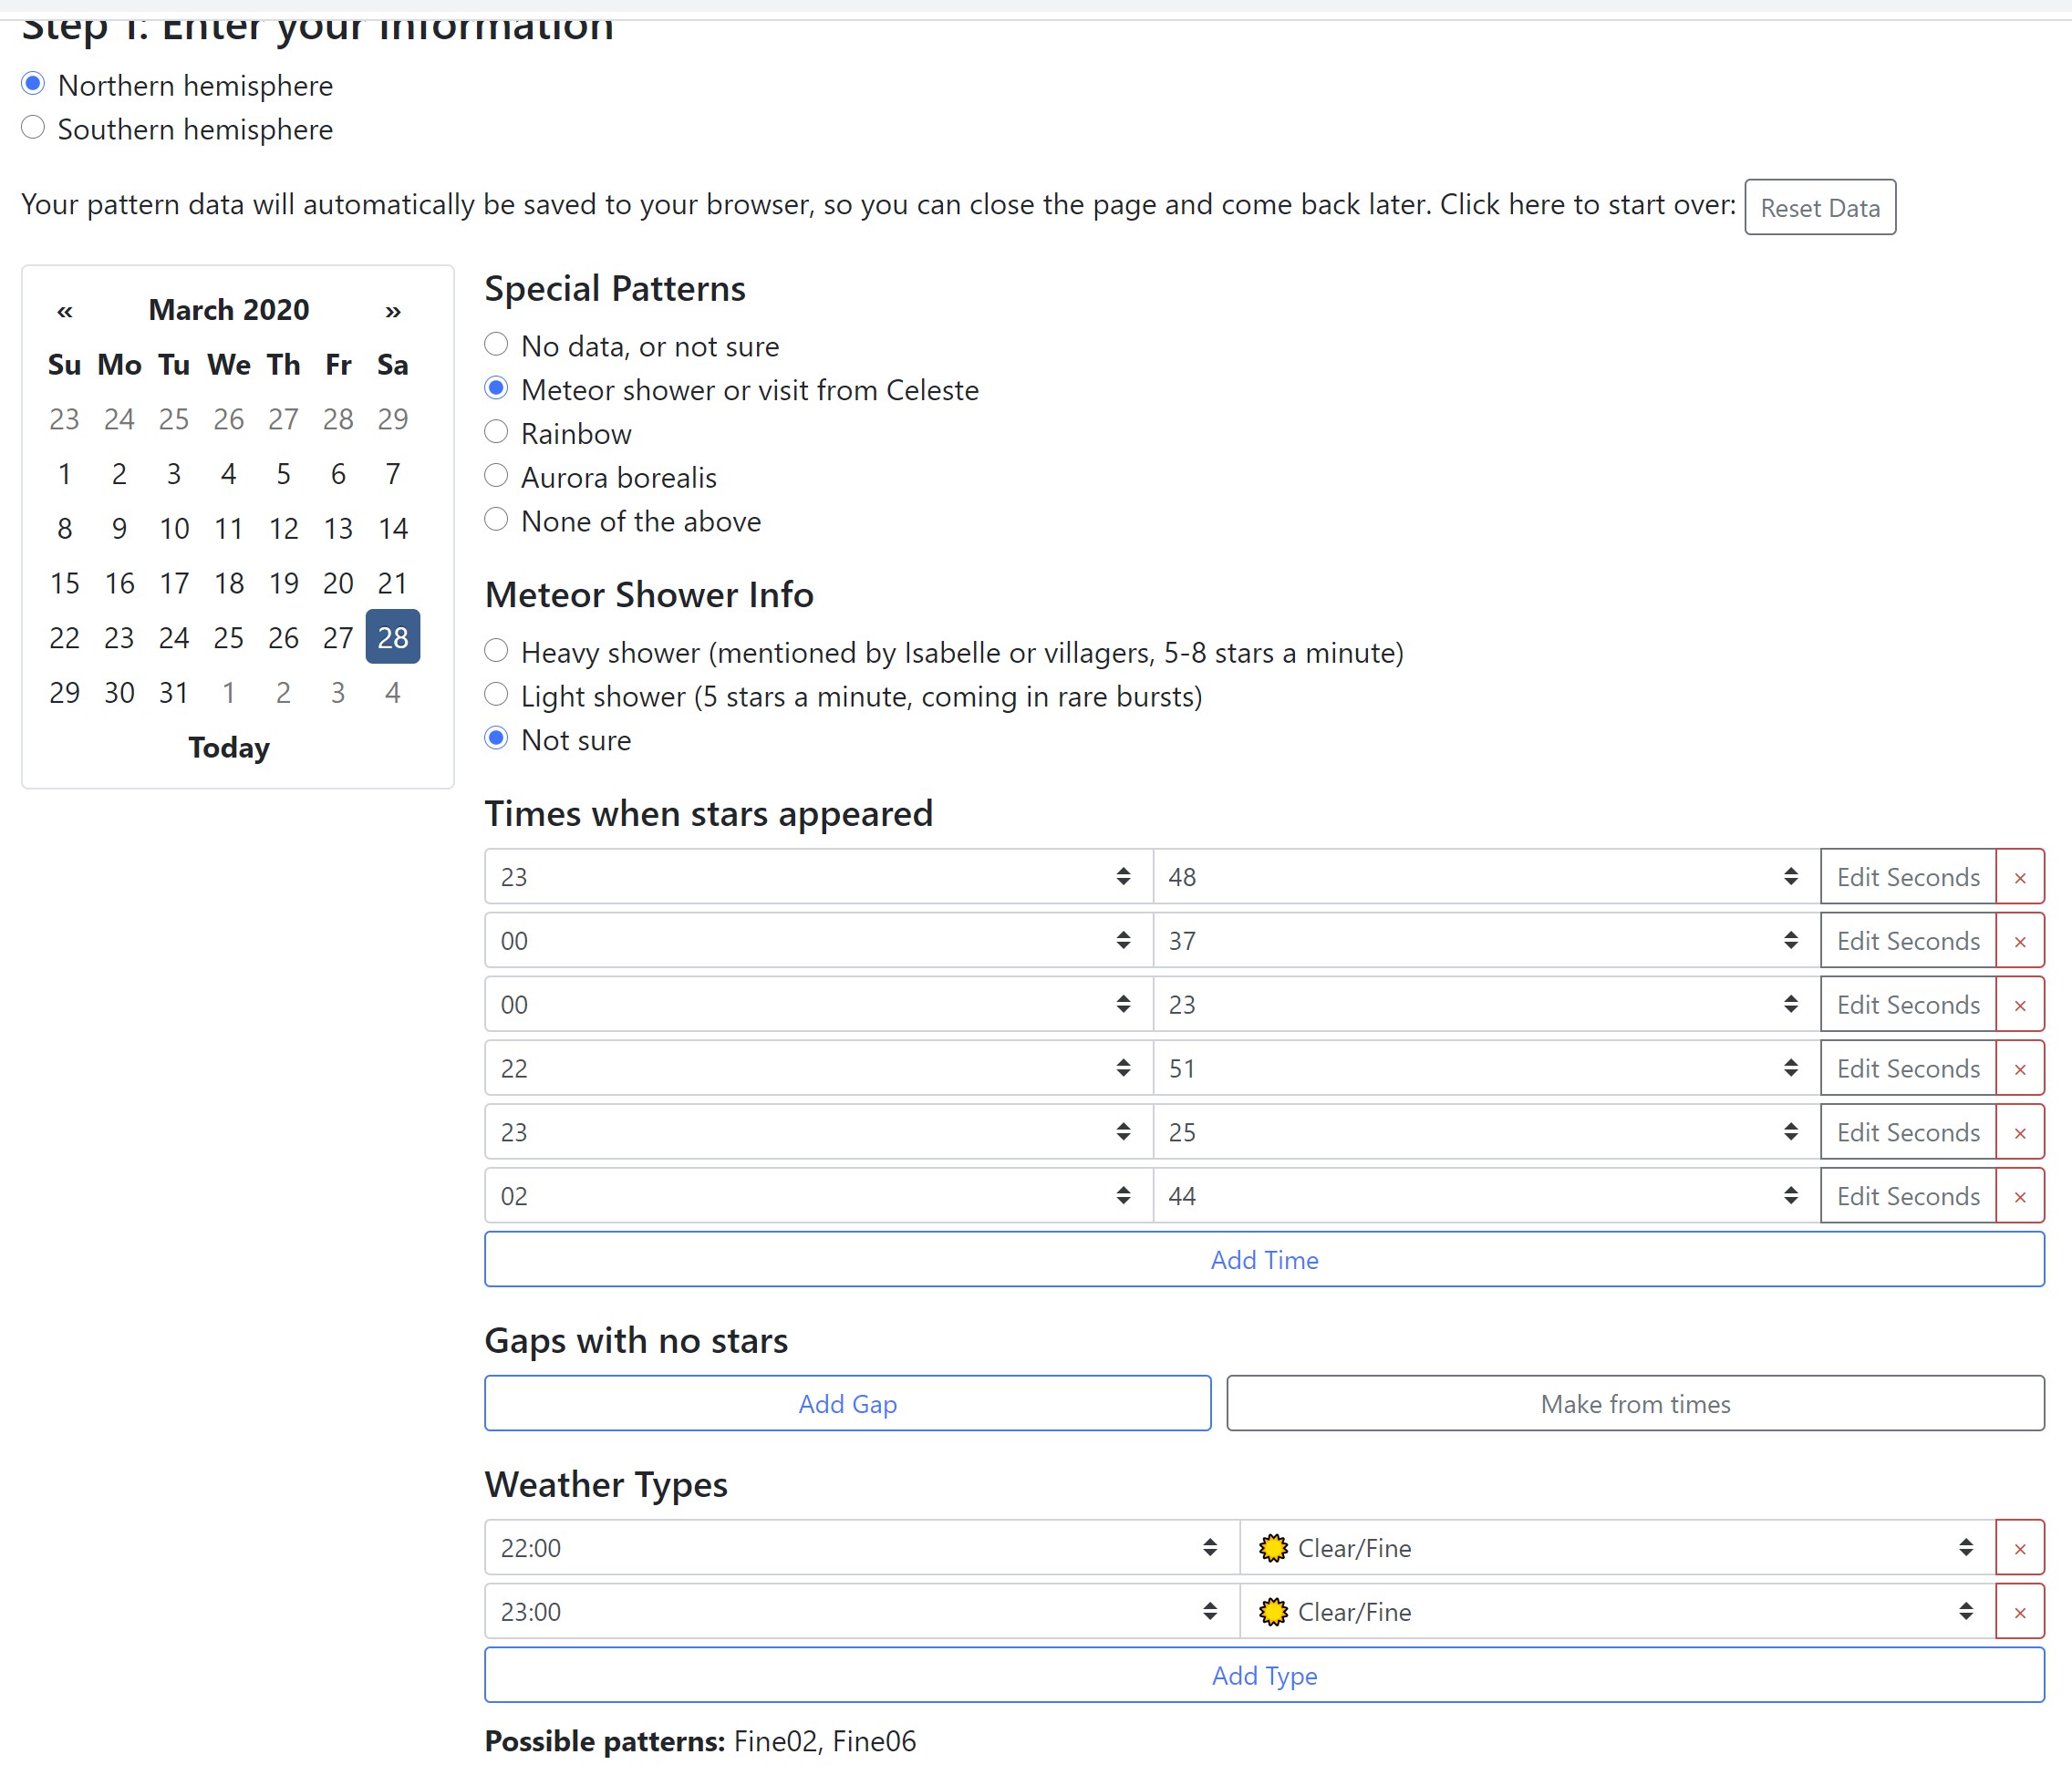Click Make from times button
Image resolution: width=2072 pixels, height=1775 pixels.
click(1634, 1404)
